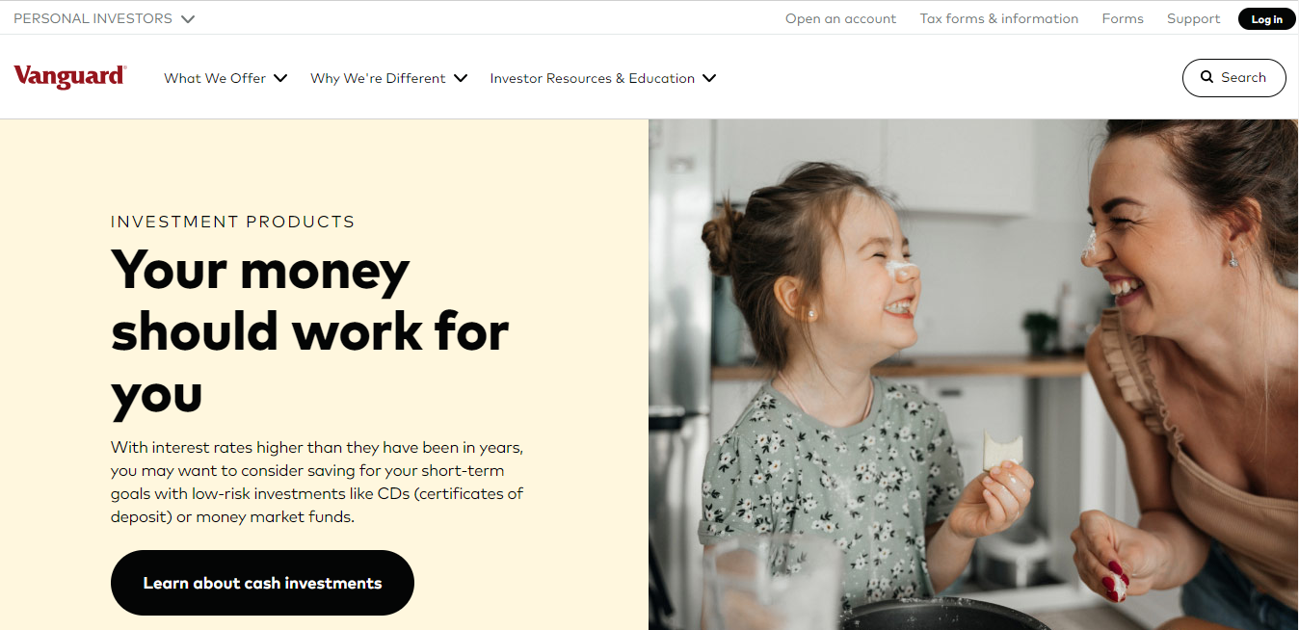Viewport: 1299px width, 630px height.
Task: Click the mother and daughter hero image
Action: pyautogui.click(x=973, y=375)
